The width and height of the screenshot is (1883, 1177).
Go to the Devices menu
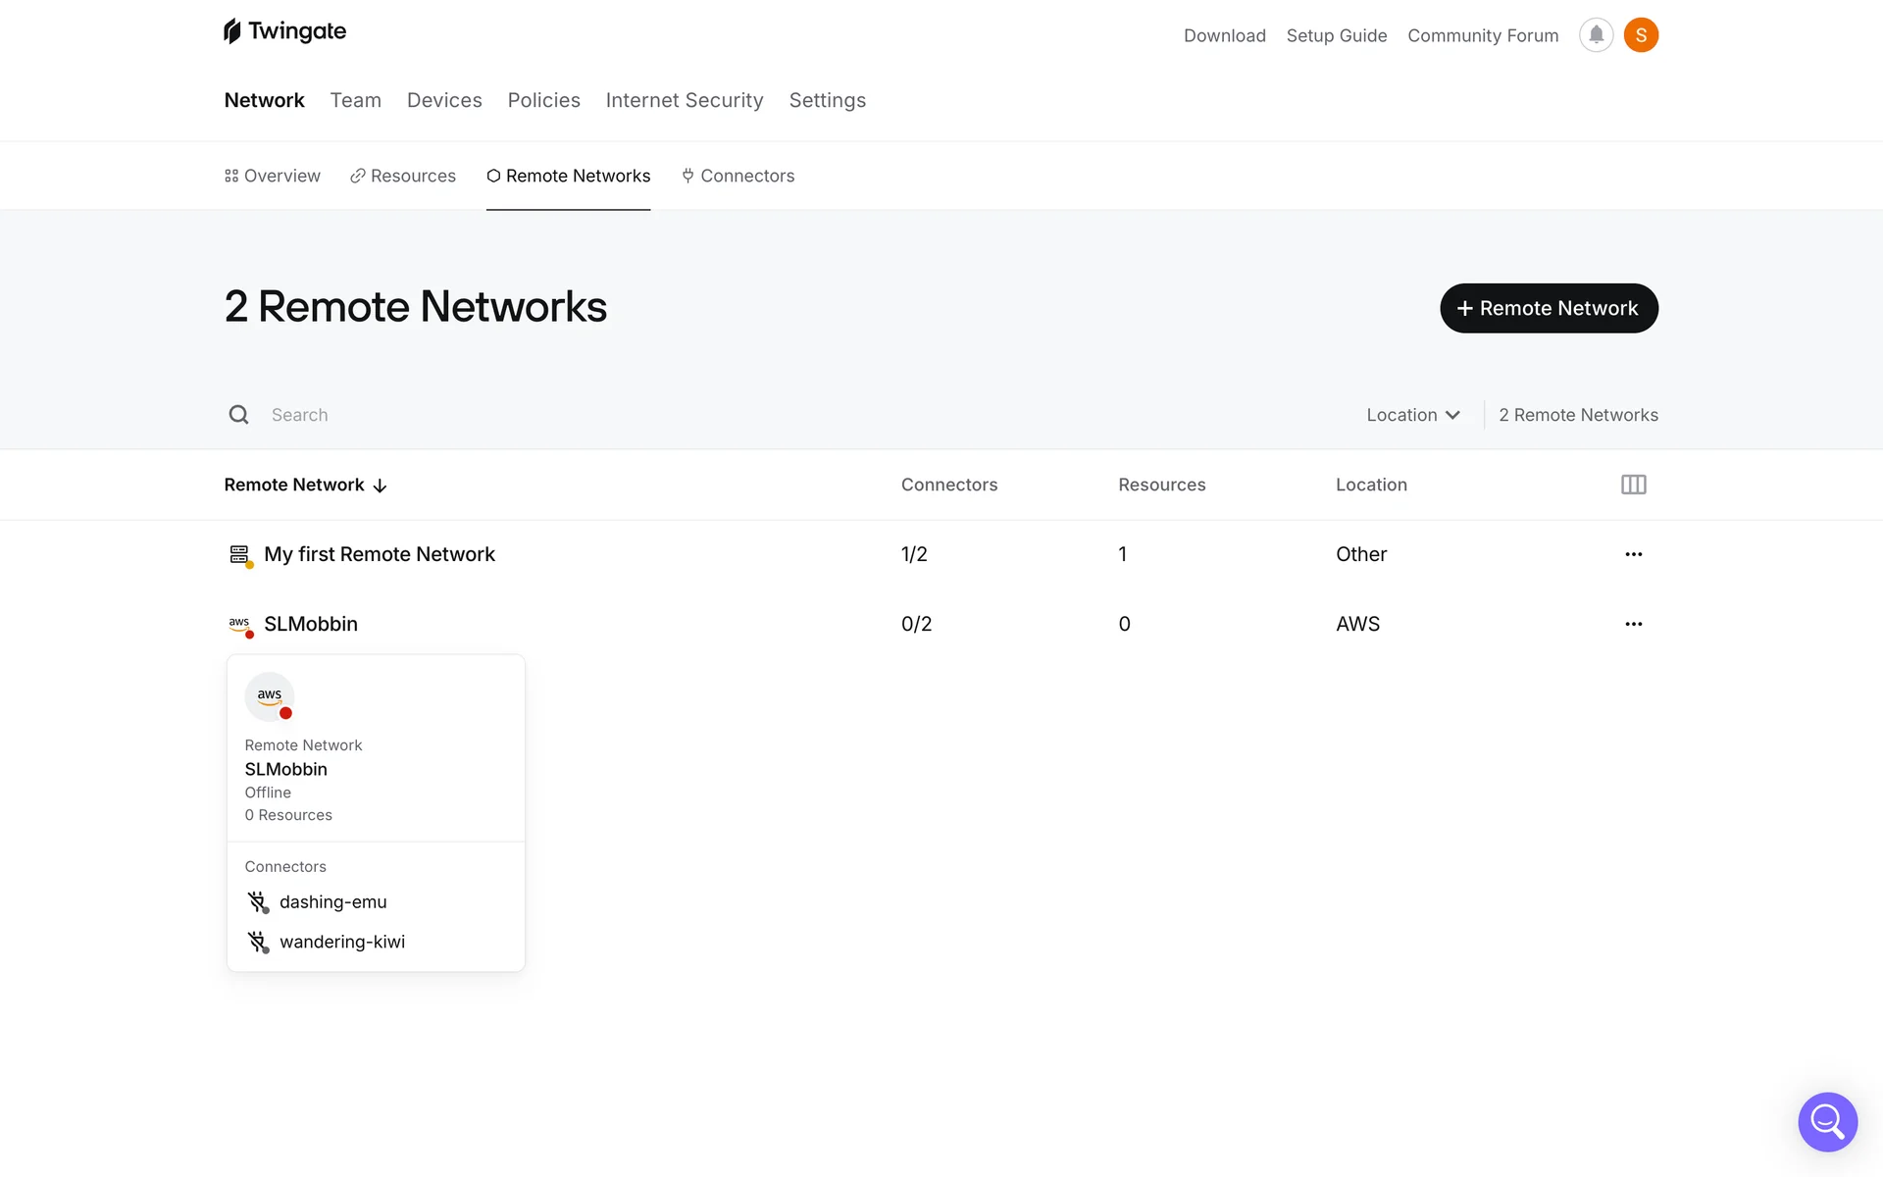click(444, 100)
